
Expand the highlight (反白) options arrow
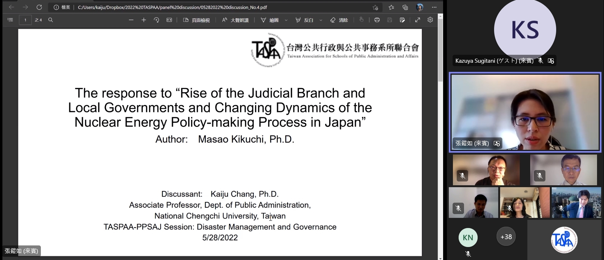click(x=321, y=20)
